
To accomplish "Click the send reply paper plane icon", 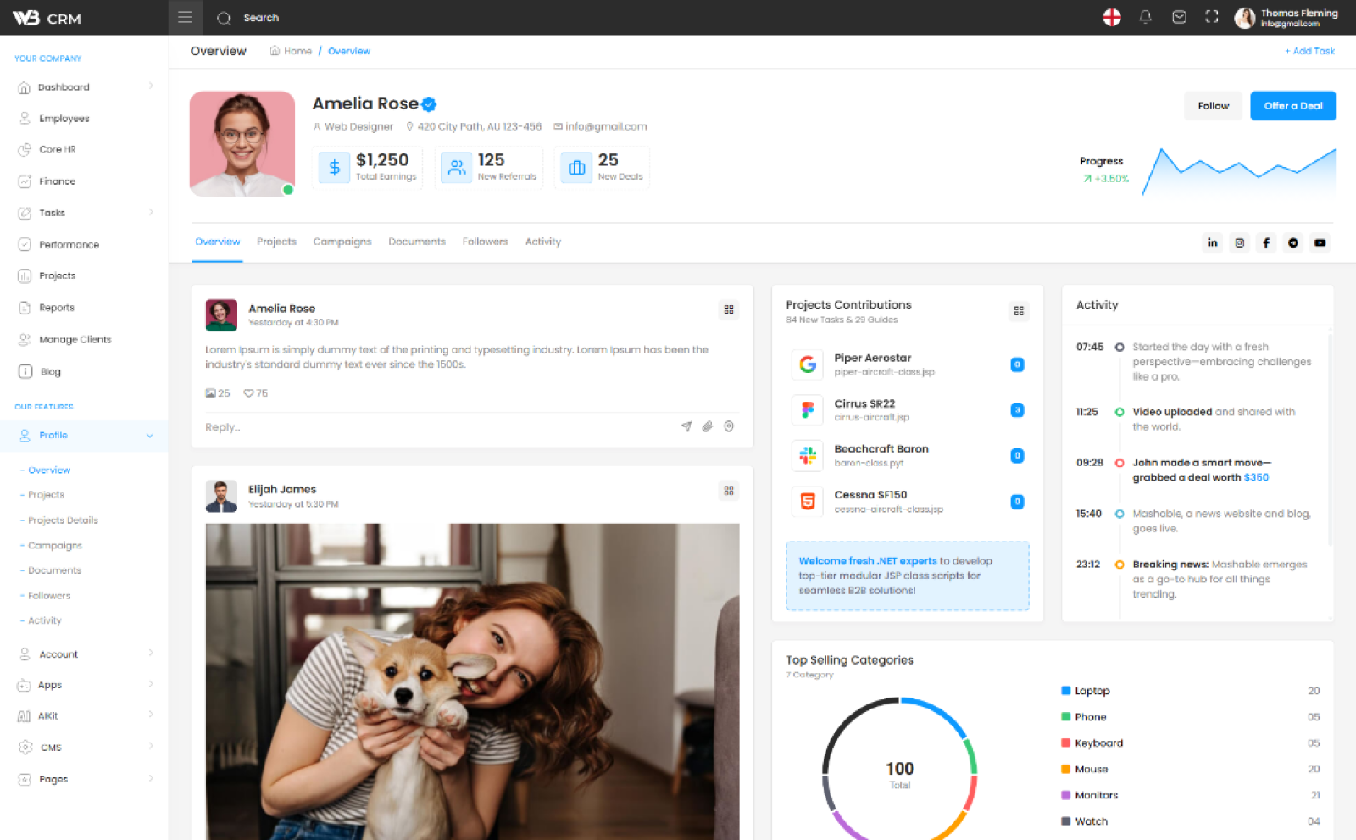I will 686,426.
